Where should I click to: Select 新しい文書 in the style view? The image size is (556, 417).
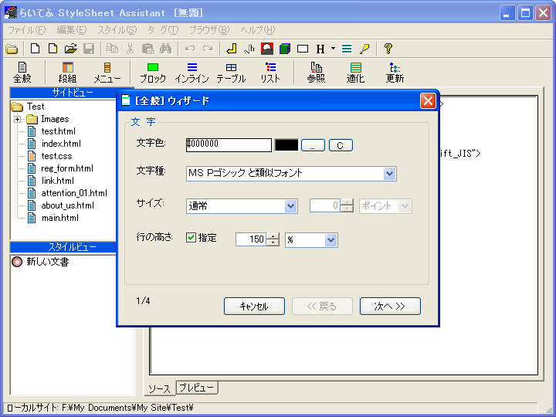coord(48,262)
